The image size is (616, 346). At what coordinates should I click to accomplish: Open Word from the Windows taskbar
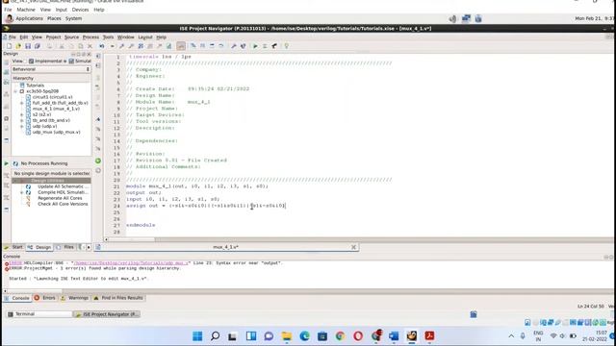pos(394,335)
